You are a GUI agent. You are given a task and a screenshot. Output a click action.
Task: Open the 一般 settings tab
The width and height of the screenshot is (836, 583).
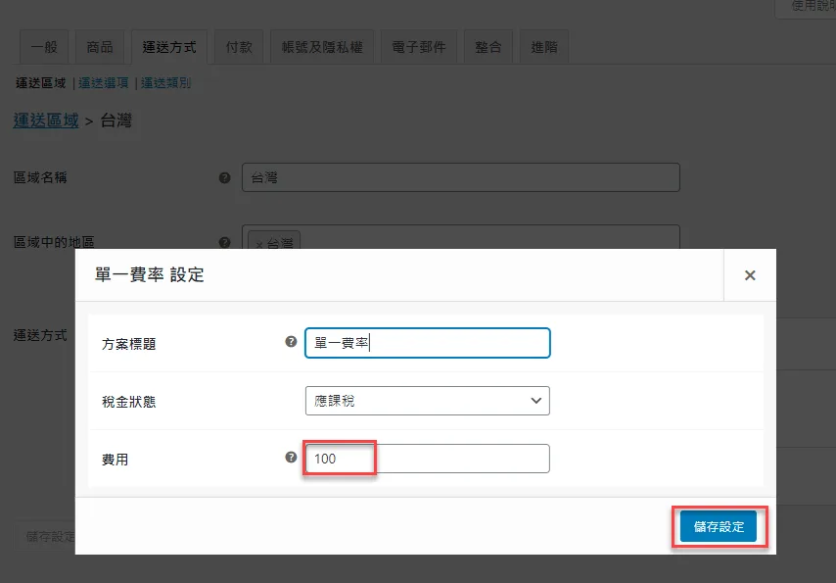(x=42, y=46)
